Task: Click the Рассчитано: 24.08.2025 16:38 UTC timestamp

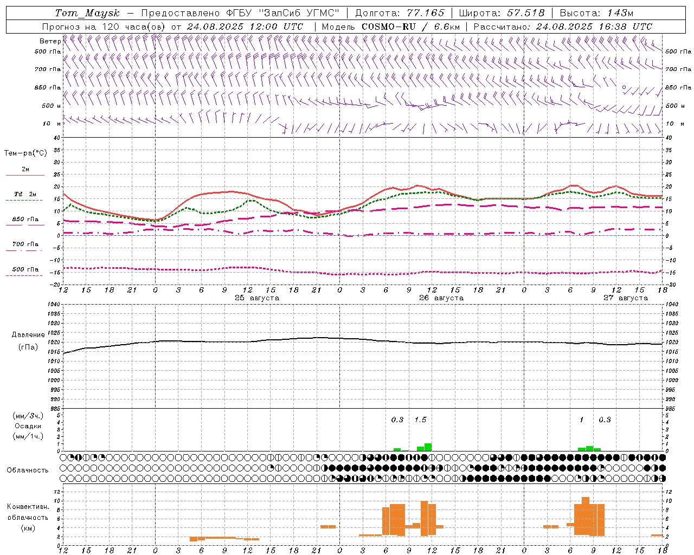Action: (x=563, y=27)
